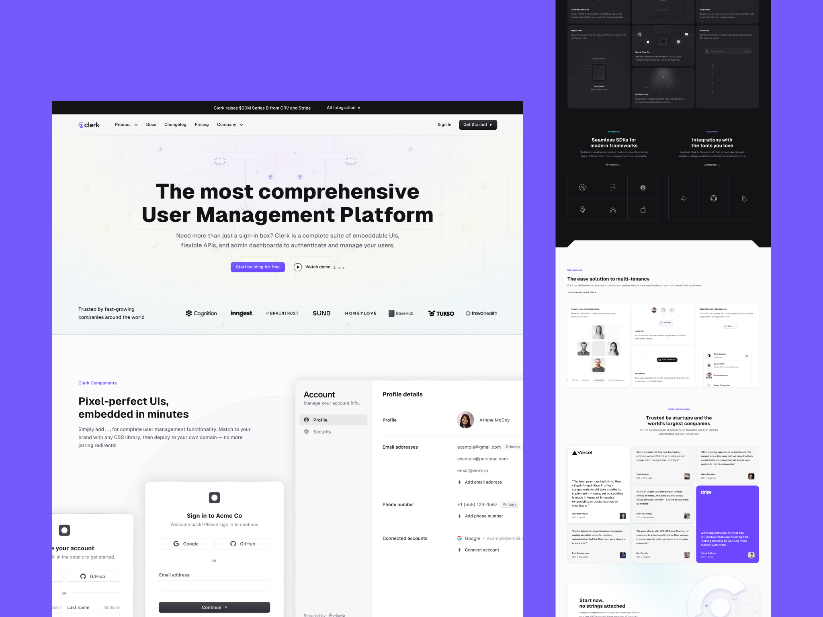This screenshot has width=823, height=617.
Task: Click Add phone number
Action: 480,516
